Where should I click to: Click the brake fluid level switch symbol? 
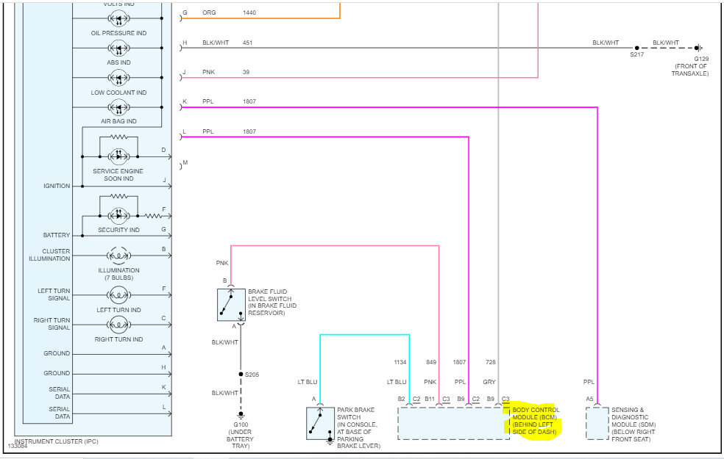231,305
